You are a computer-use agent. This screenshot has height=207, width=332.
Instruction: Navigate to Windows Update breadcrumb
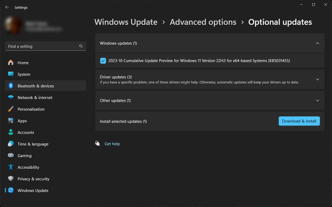(126, 22)
